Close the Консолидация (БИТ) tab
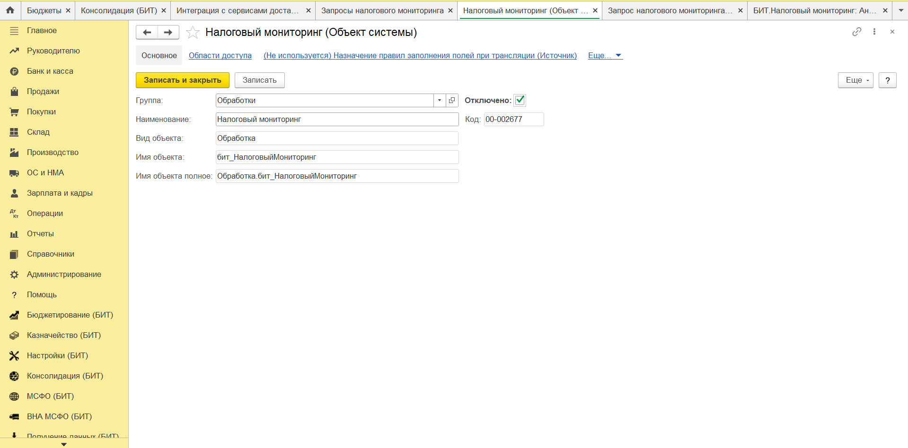The width and height of the screenshot is (908, 448). pos(164,10)
